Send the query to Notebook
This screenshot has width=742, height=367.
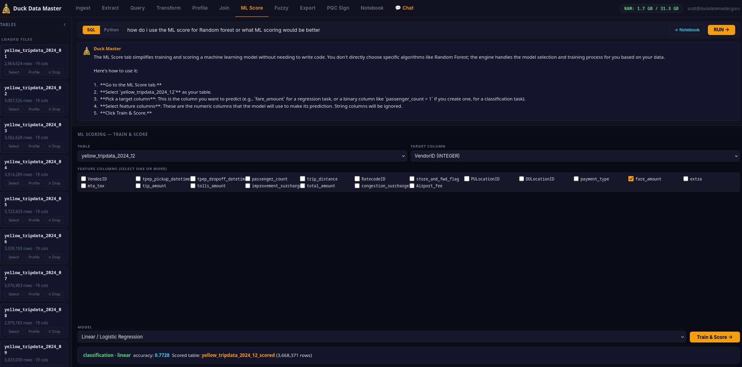pos(687,30)
